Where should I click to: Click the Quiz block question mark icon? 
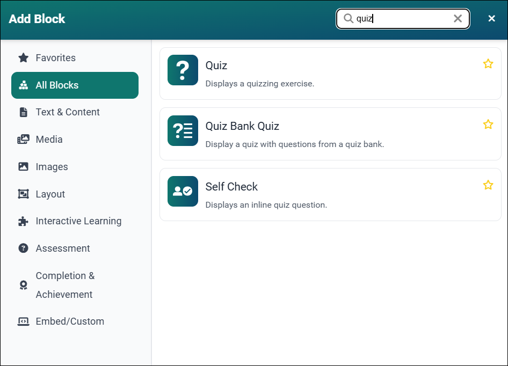[183, 70]
